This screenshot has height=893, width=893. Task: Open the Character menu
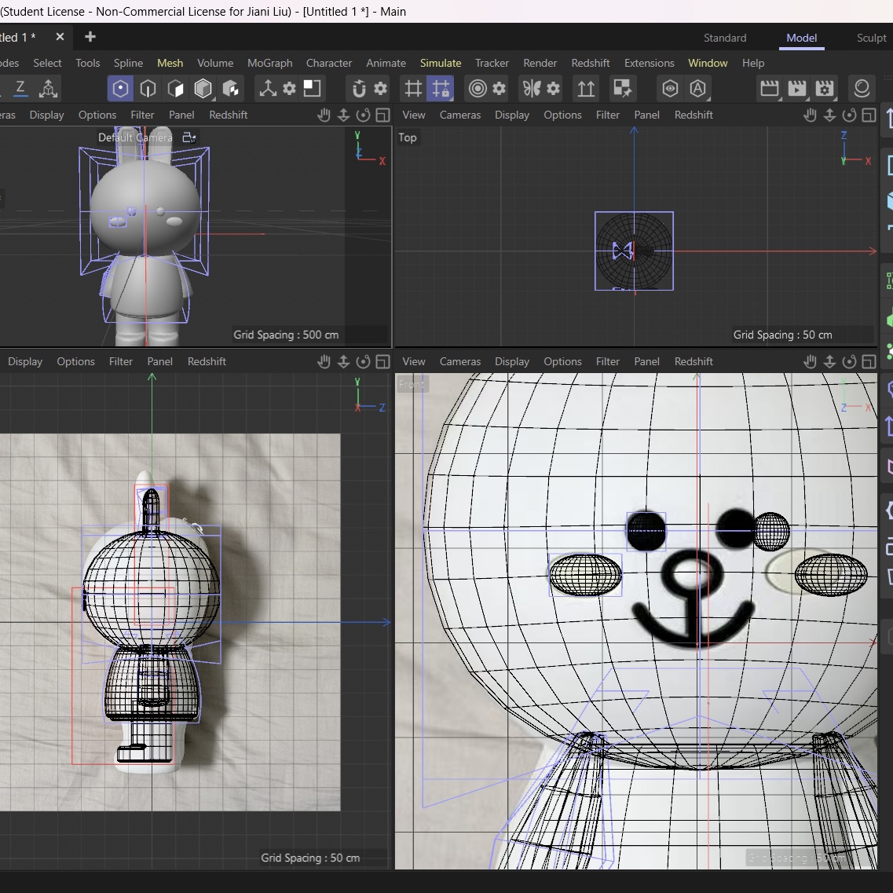[x=329, y=63]
